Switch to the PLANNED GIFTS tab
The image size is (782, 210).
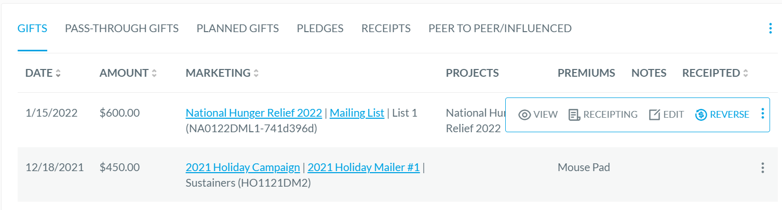(238, 29)
